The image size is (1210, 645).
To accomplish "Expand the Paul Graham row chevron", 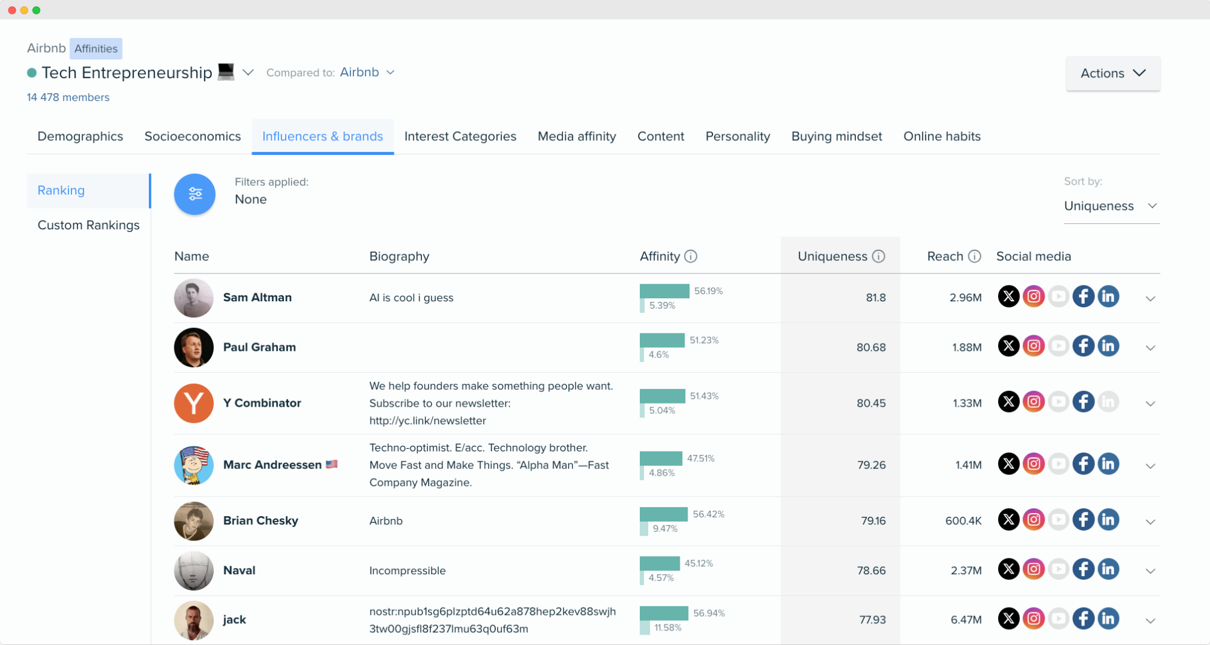I will (1151, 348).
